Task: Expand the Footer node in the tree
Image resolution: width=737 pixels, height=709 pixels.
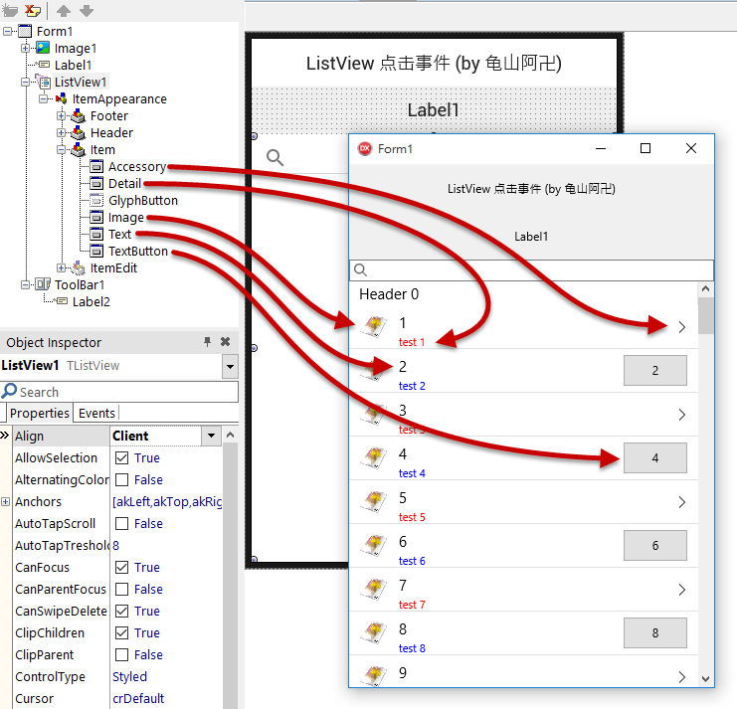Action: pos(62,116)
